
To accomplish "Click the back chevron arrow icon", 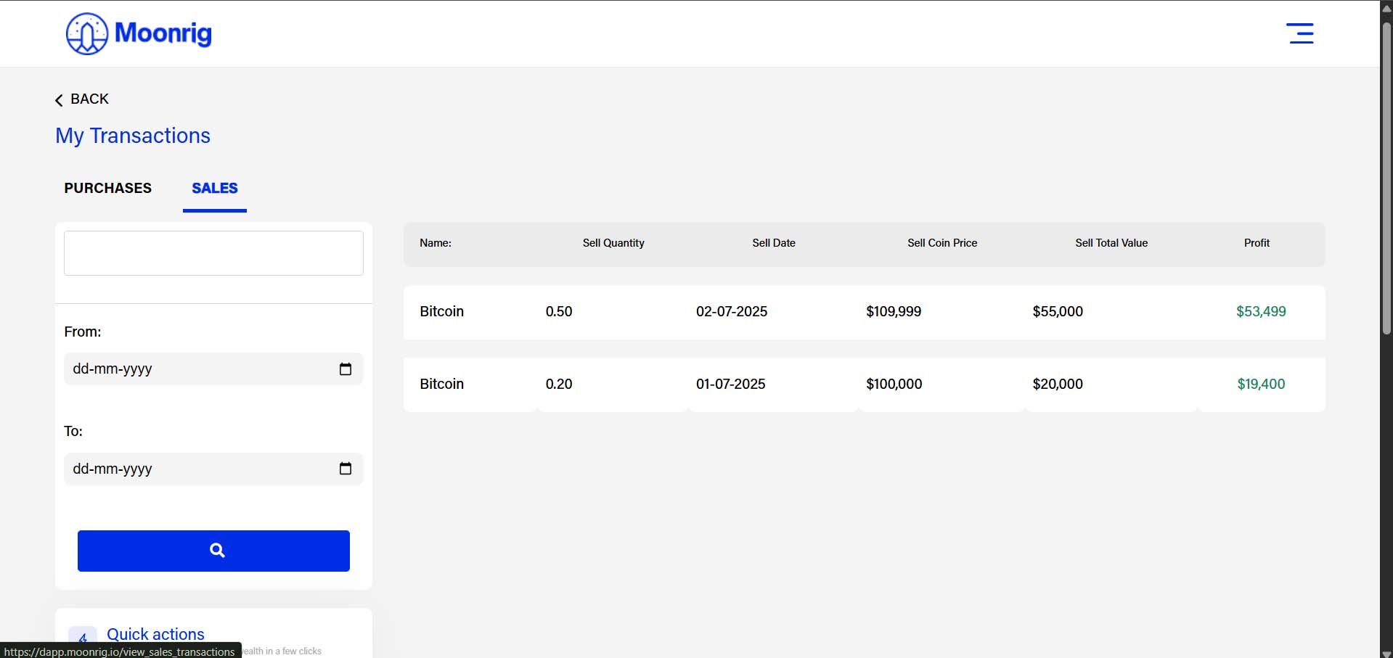I will pos(59,100).
